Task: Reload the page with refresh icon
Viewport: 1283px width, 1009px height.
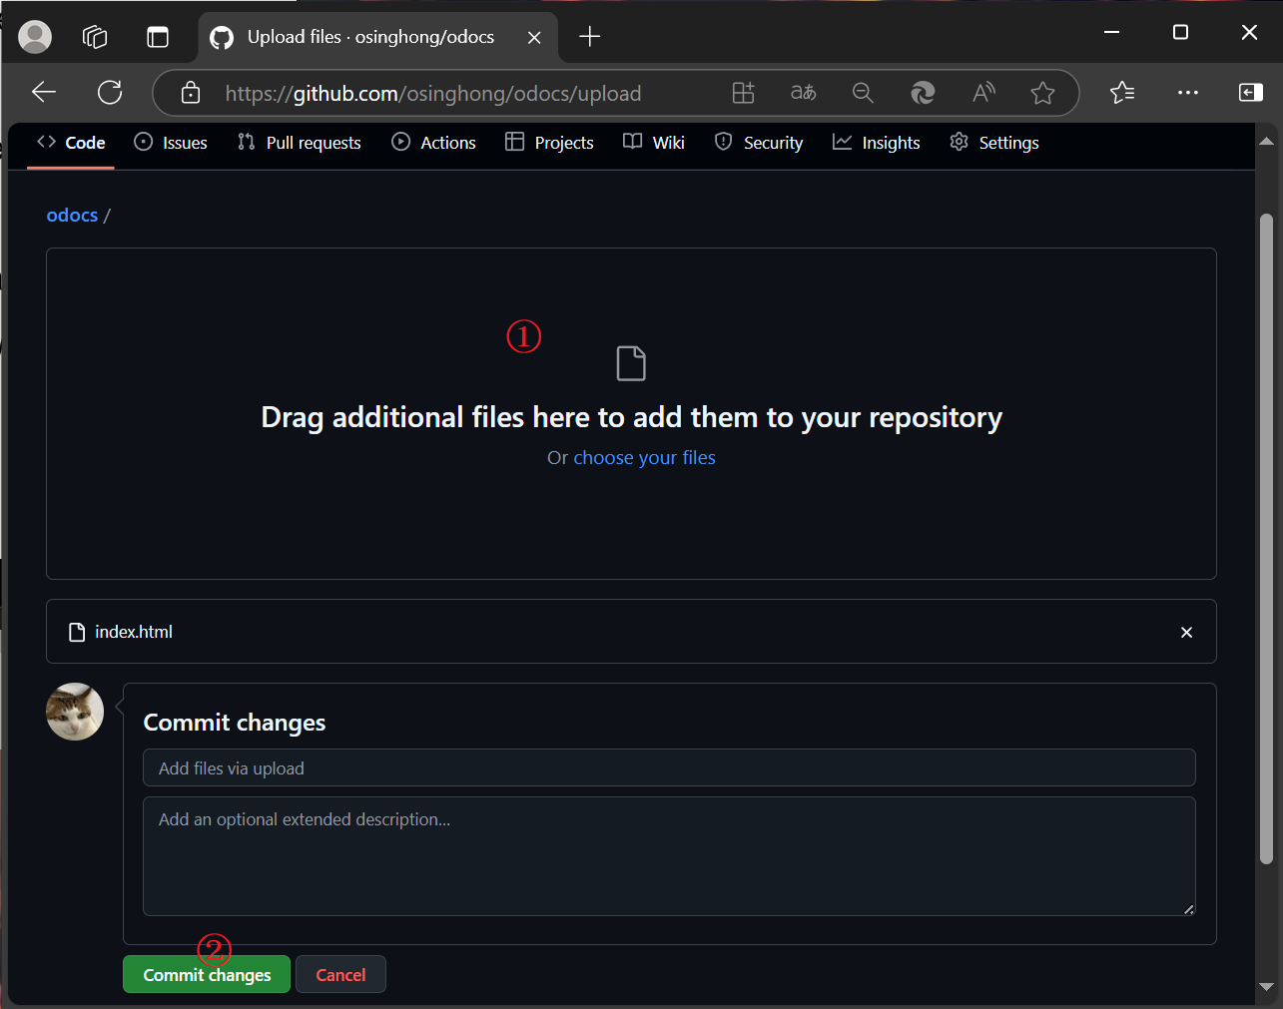Action: coord(110,93)
